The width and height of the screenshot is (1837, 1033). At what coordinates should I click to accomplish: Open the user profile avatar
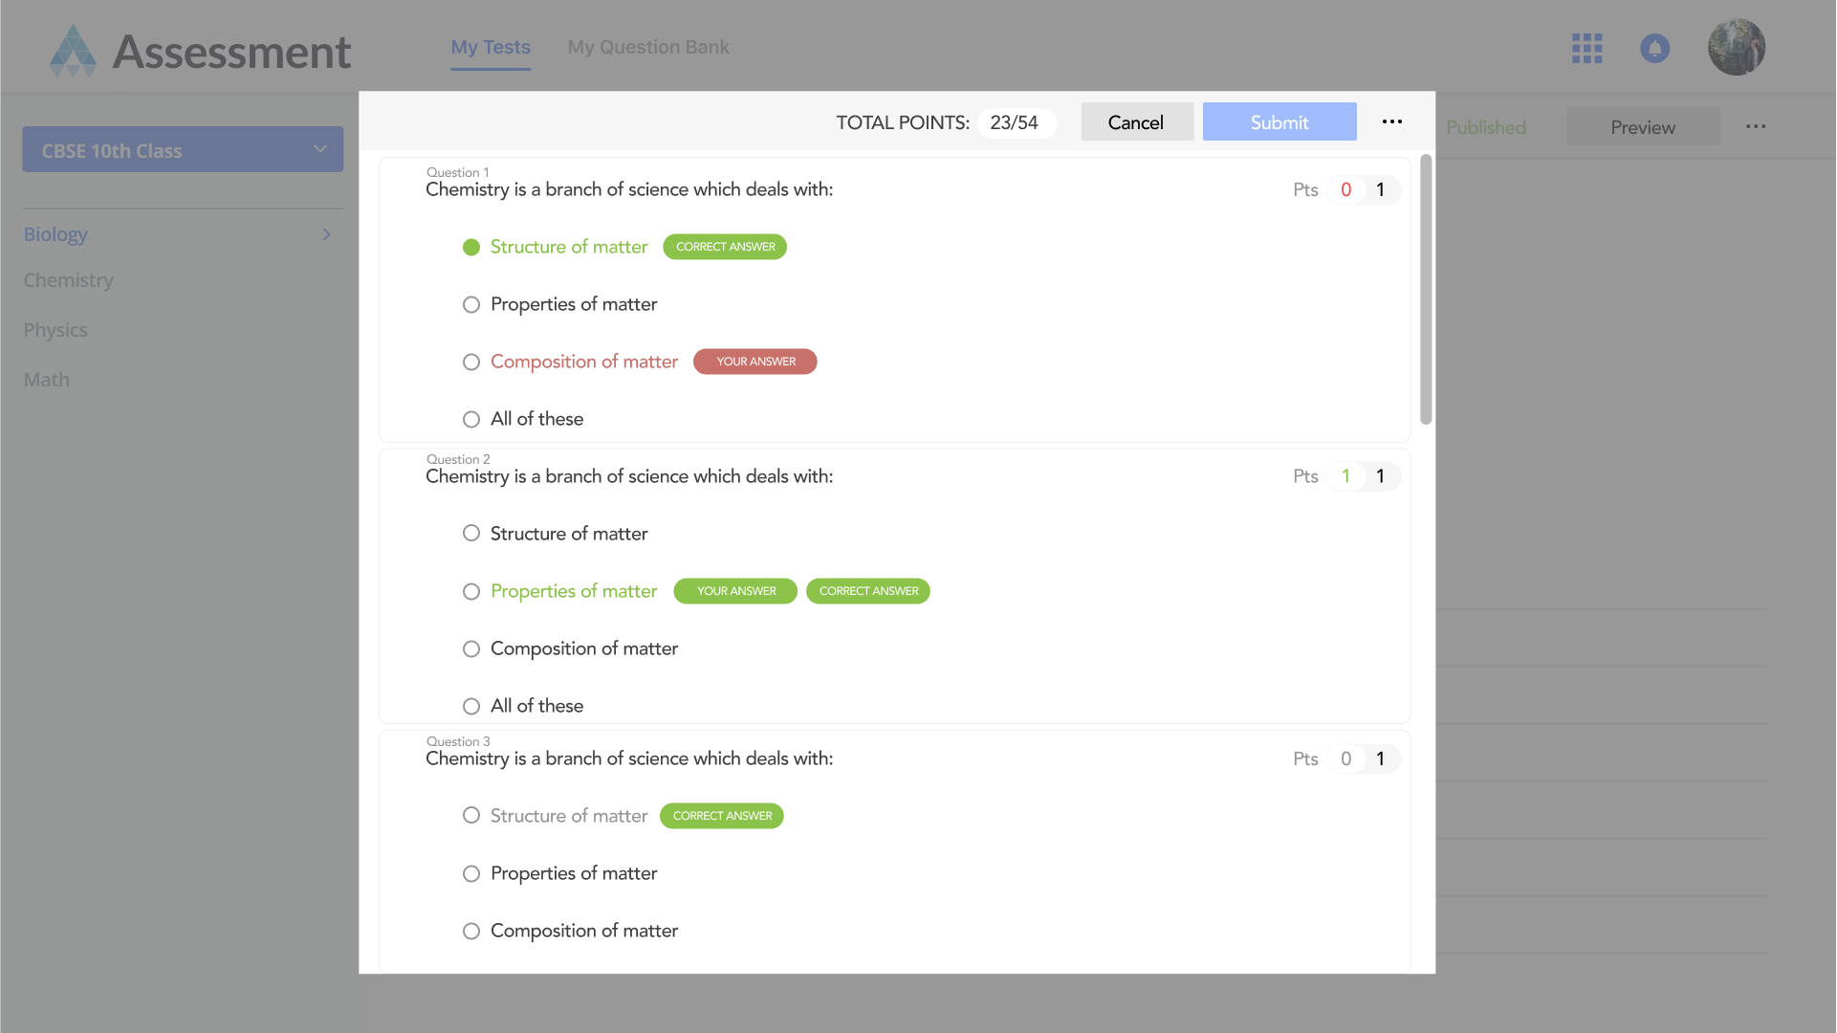1736,48
